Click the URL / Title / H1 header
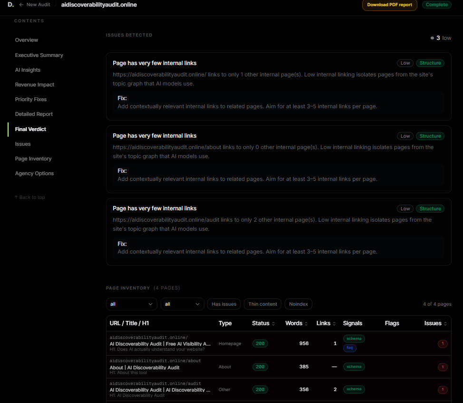This screenshot has height=403, width=463. coord(129,323)
